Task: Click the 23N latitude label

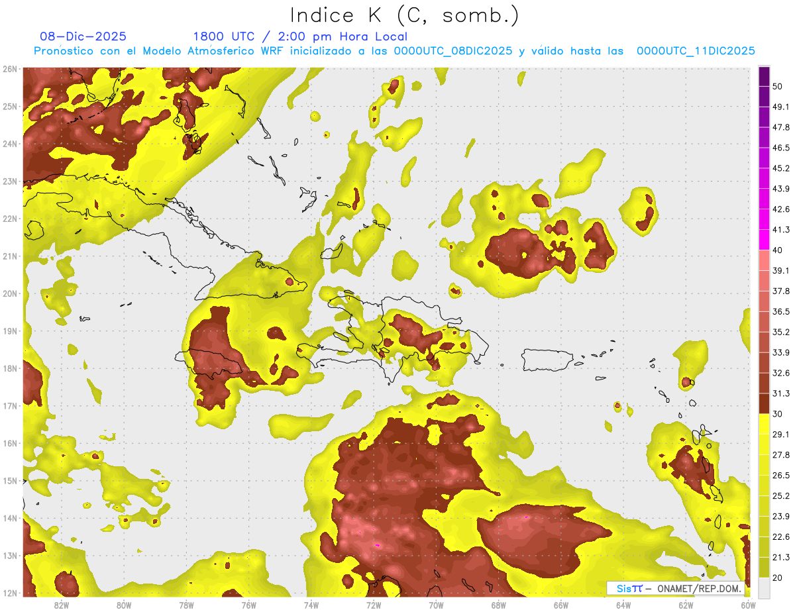Action: pos(9,181)
